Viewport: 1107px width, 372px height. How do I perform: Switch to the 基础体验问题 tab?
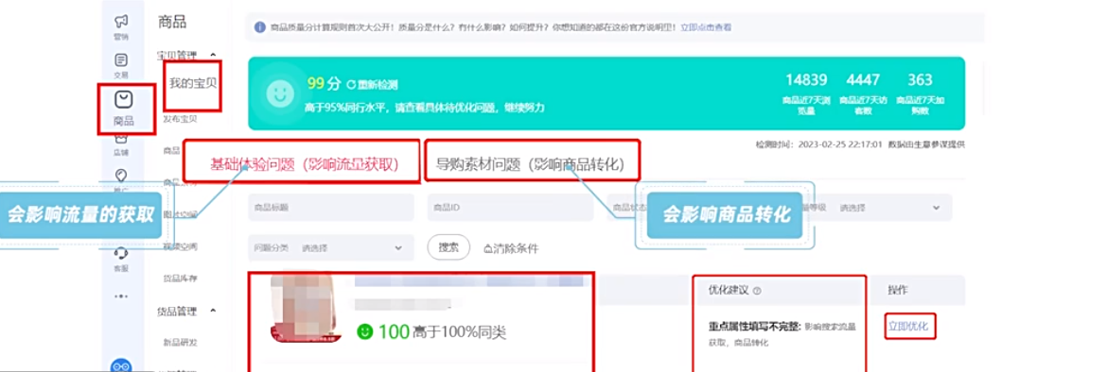pos(305,165)
